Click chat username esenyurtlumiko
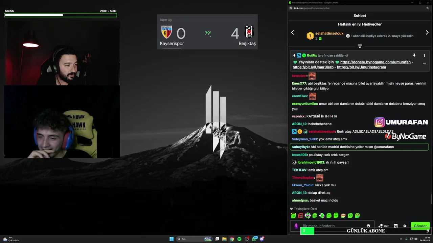The width and height of the screenshot is (433, 243). coord(304,104)
